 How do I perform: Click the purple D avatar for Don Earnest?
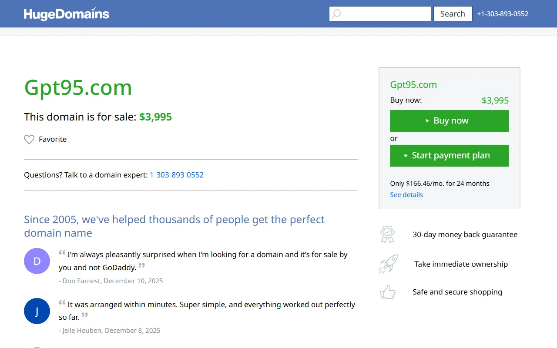click(x=37, y=261)
